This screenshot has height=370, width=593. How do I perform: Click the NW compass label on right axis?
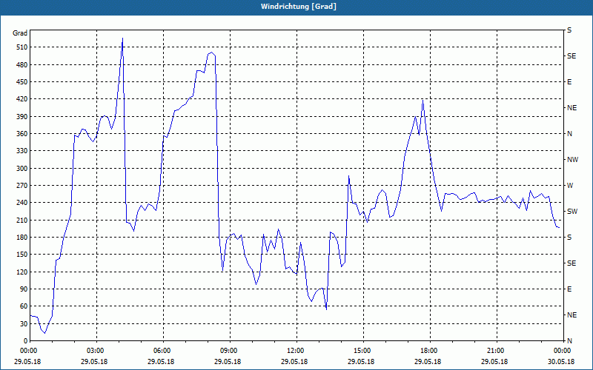click(572, 160)
